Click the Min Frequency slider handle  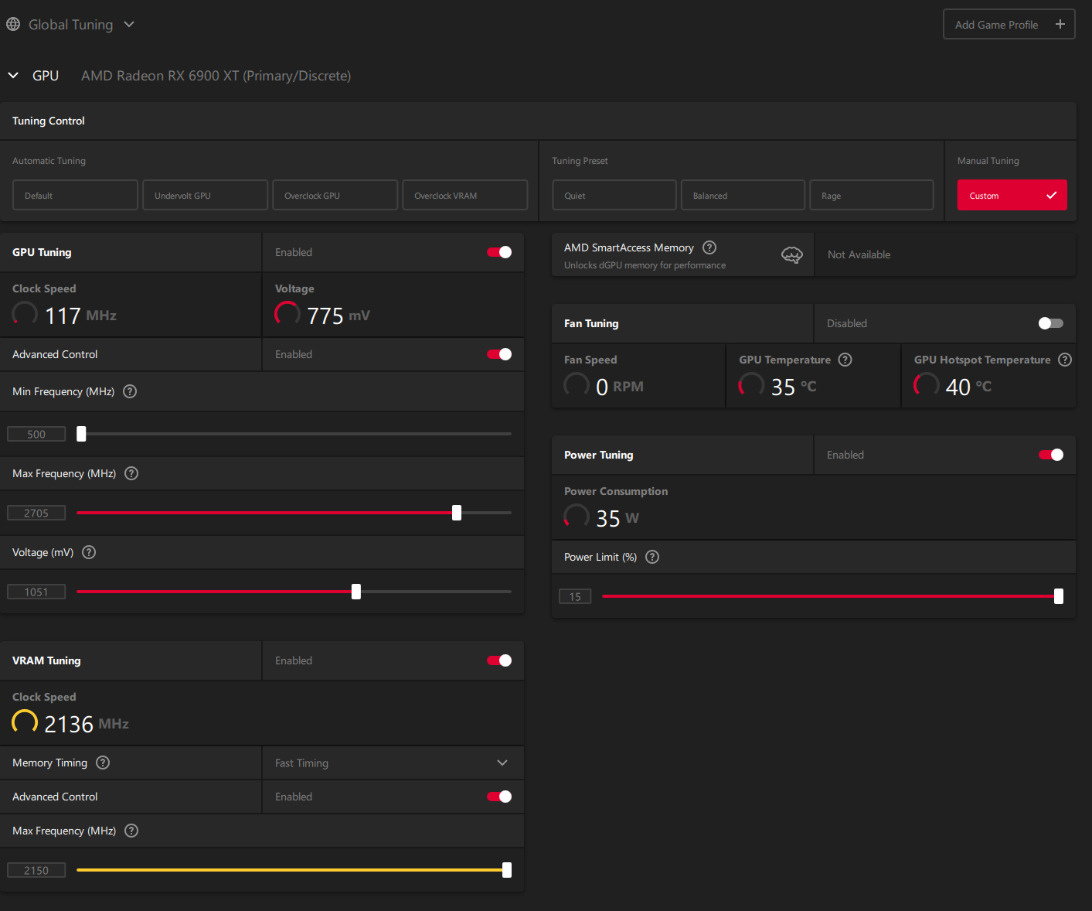coord(81,434)
